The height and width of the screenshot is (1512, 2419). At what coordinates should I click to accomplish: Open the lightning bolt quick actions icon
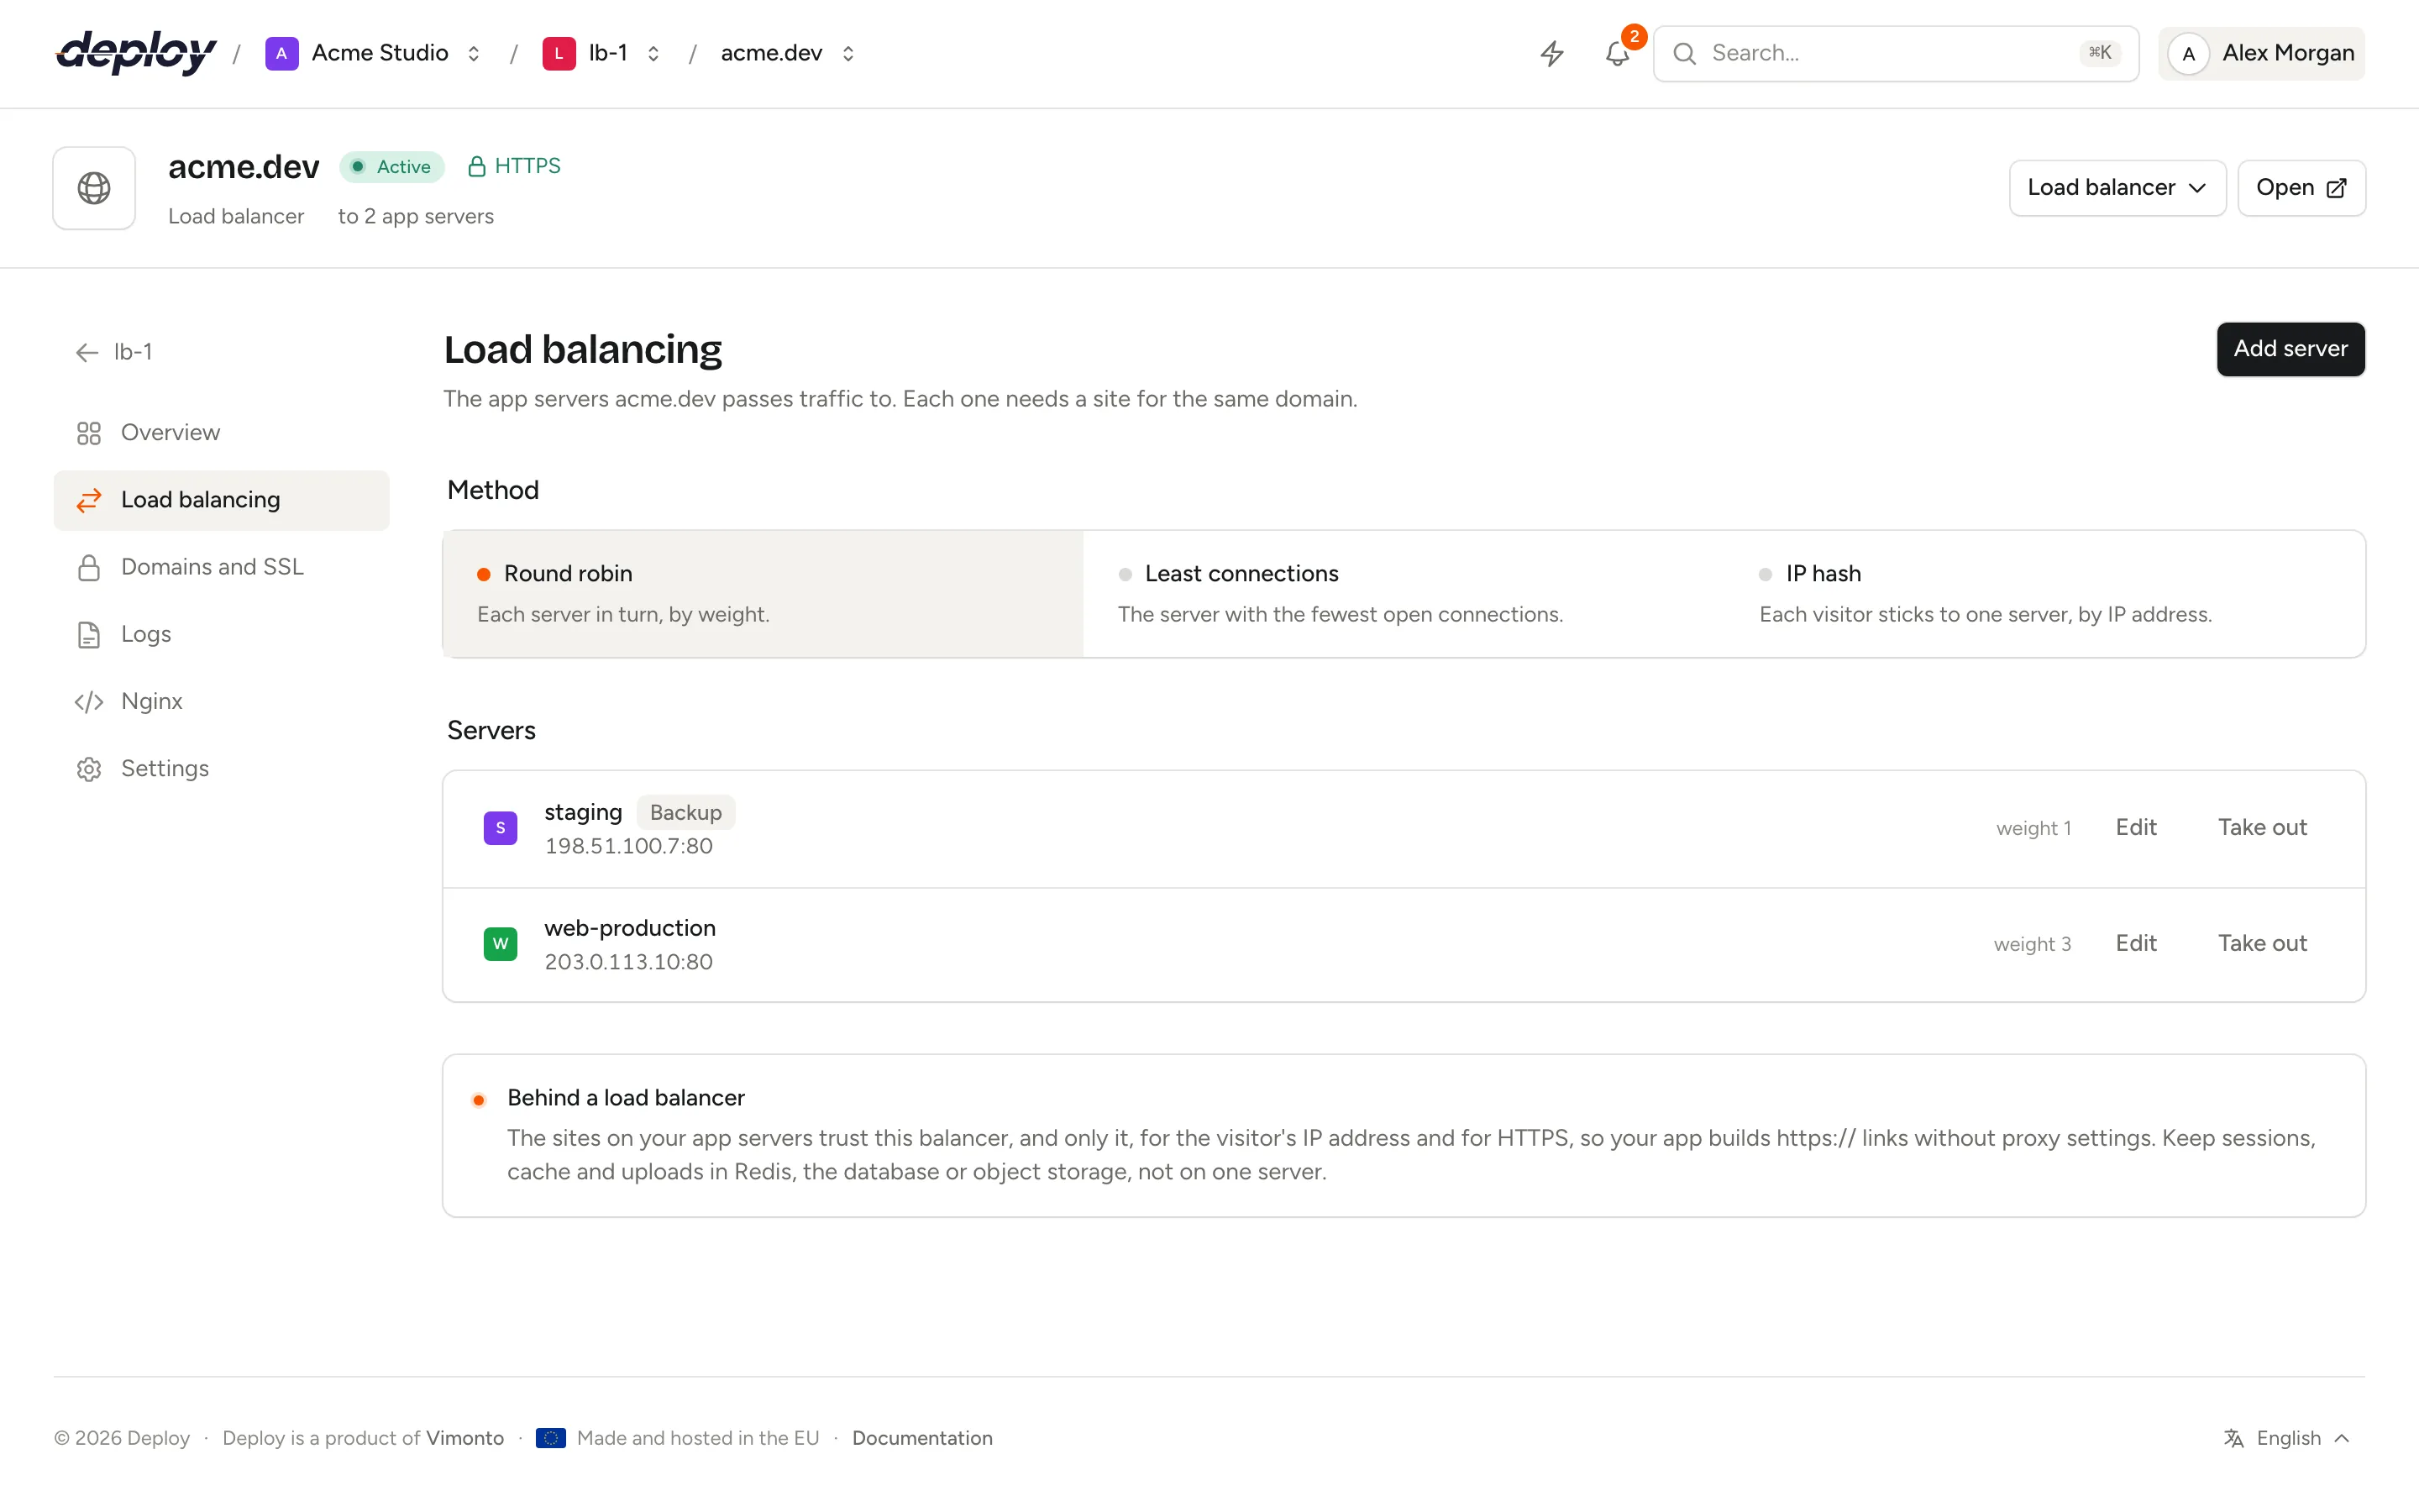coord(1551,53)
